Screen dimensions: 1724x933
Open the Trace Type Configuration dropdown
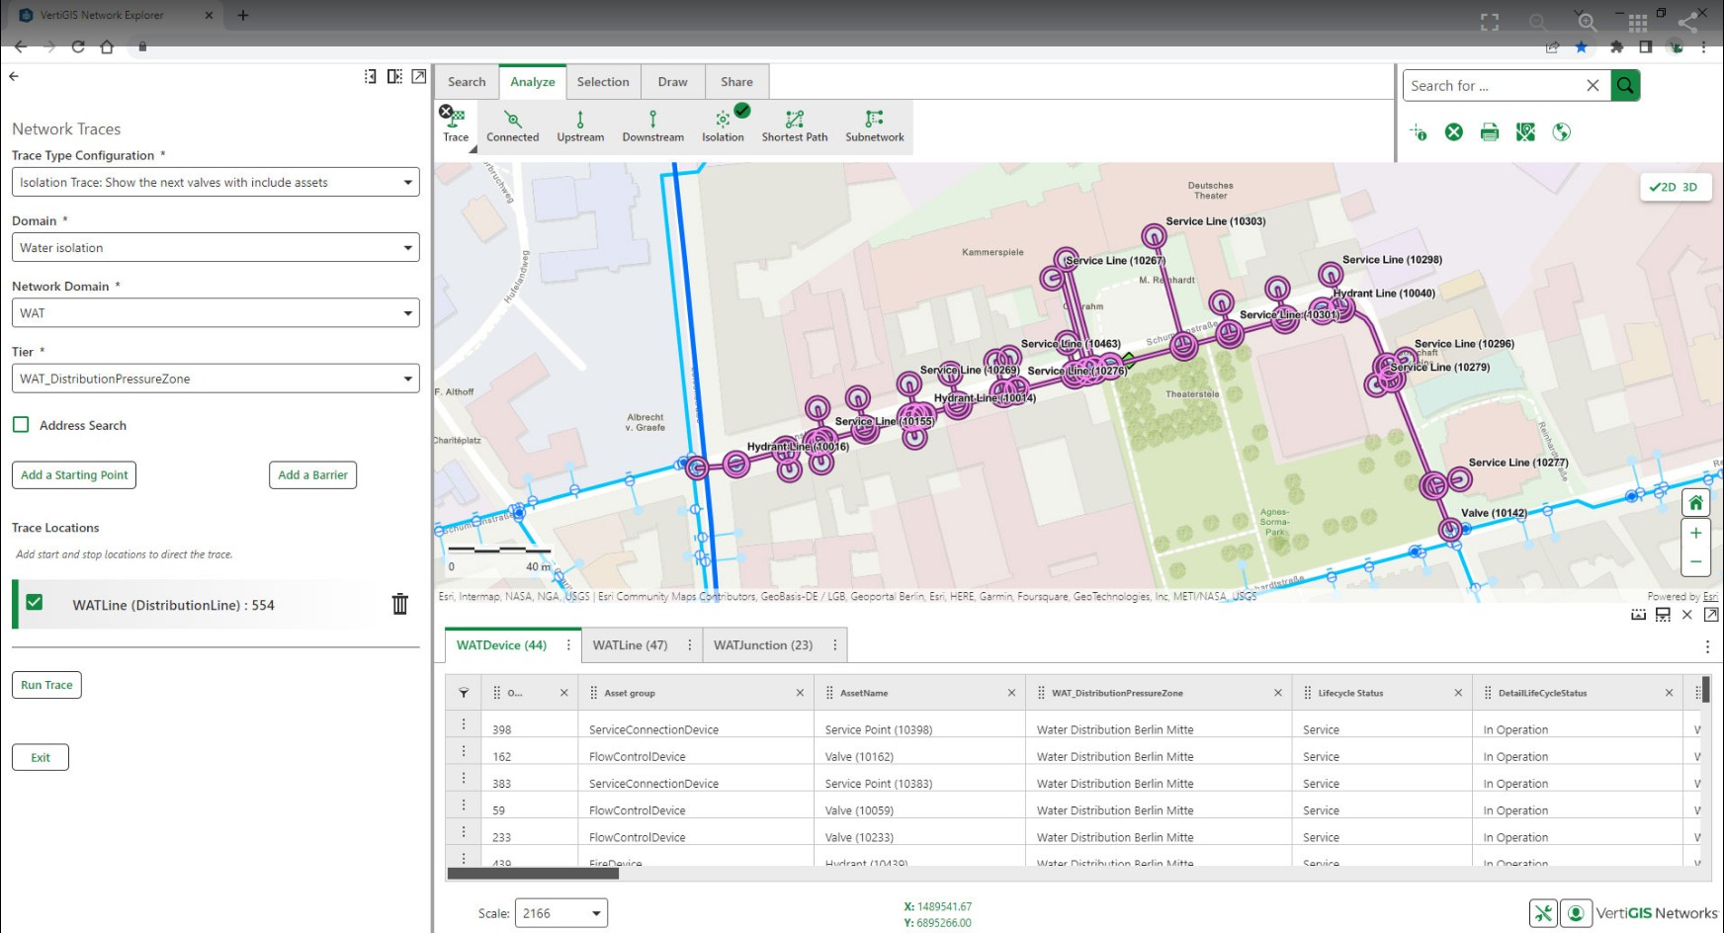click(215, 182)
